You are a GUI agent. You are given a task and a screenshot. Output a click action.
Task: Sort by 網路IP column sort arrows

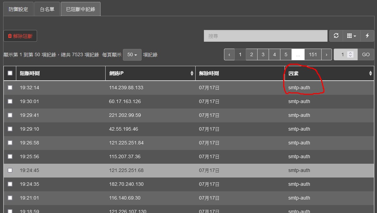tap(192, 73)
